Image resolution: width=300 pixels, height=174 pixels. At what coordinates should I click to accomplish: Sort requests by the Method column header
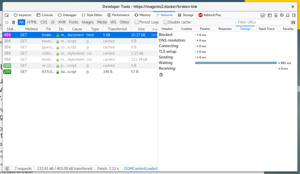coord(31,29)
